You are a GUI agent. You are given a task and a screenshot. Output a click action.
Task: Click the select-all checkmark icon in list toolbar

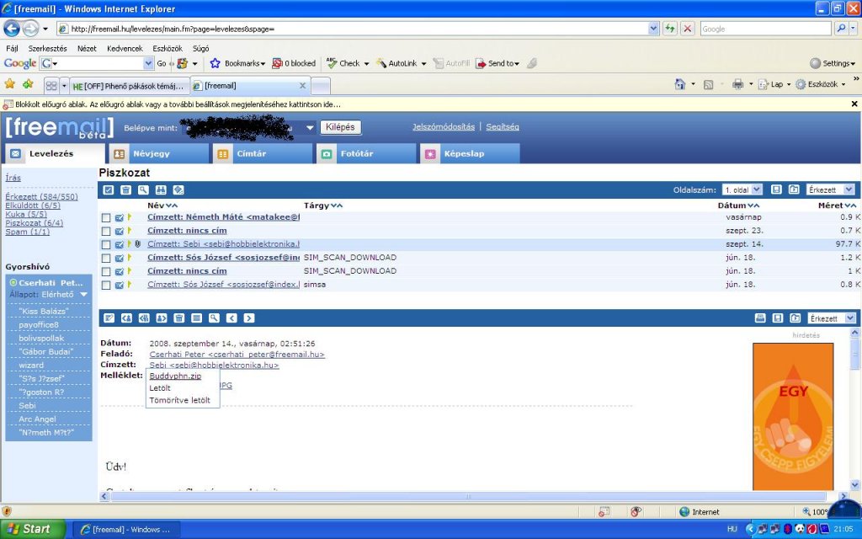click(109, 189)
